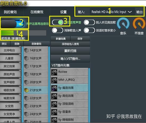Enable 别人听见我放歌 switch
This screenshot has height=123, width=146.
(x=89, y=22)
